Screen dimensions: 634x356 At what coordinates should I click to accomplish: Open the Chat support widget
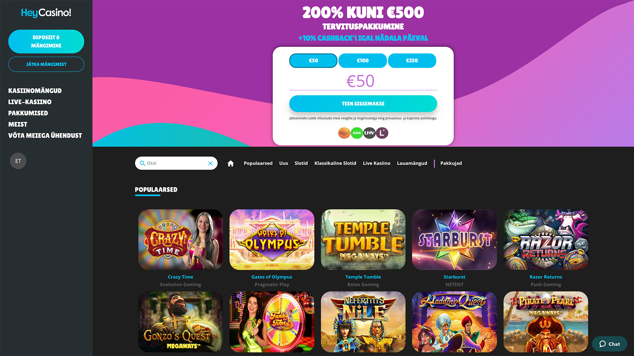(609, 344)
